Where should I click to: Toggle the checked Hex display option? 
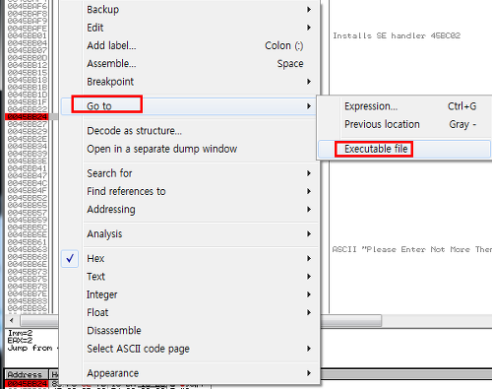pyautogui.click(x=190, y=259)
